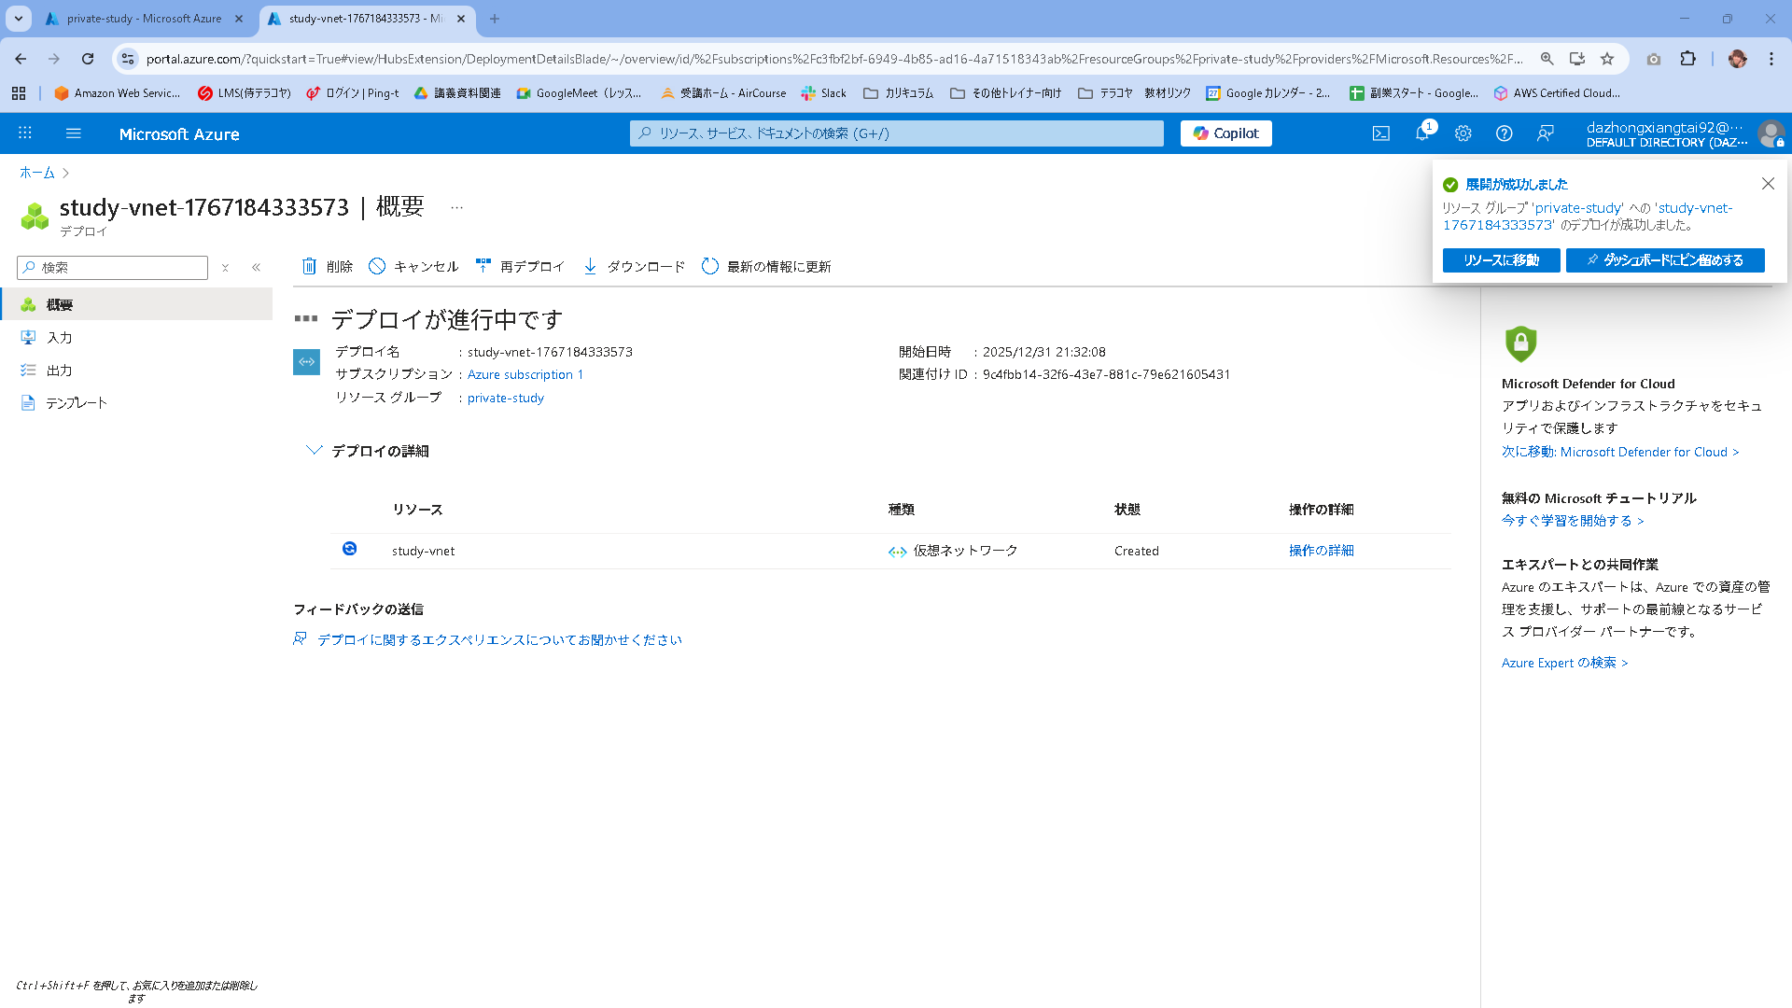The width and height of the screenshot is (1792, 1008).
Task: Select テンプレート in the side menu
Action: coord(77,403)
